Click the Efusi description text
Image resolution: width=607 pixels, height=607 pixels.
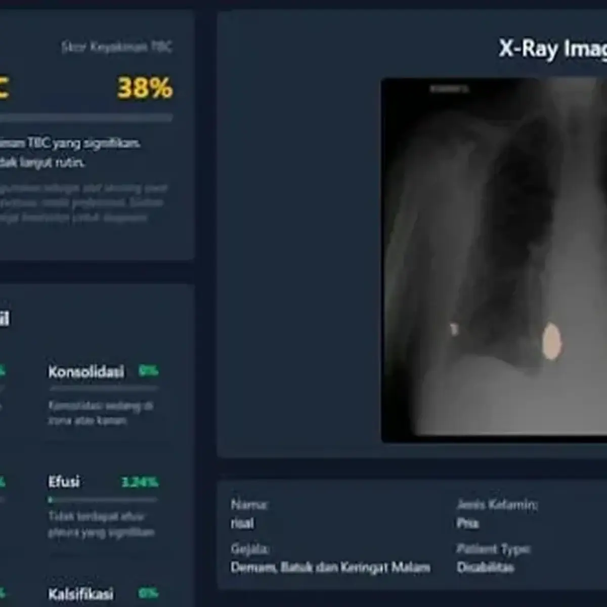point(102,525)
